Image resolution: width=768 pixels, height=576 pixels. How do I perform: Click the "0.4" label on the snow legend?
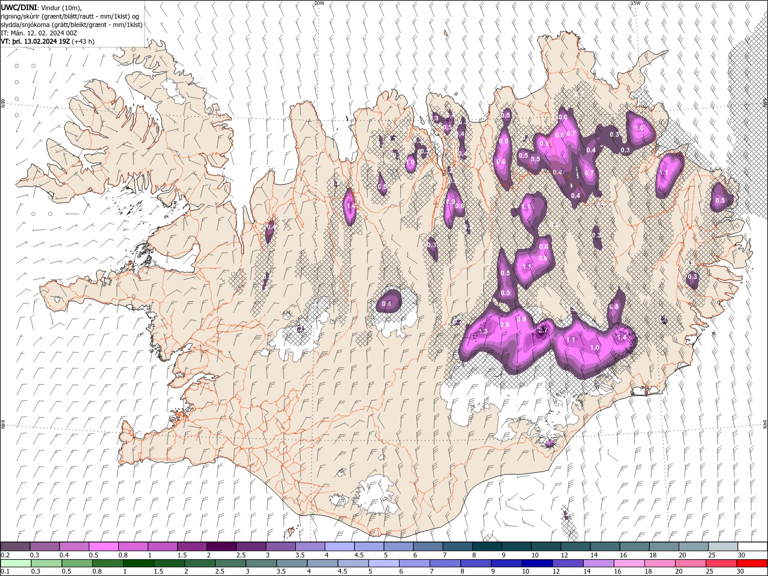(x=64, y=555)
